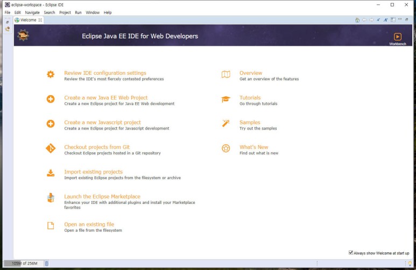Viewport: 416px width, 270px height.
Task: Open the Search menu
Action: [x=50, y=12]
